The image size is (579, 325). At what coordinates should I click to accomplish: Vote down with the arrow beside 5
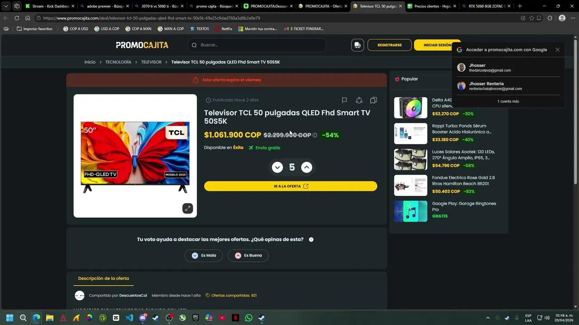[277, 167]
